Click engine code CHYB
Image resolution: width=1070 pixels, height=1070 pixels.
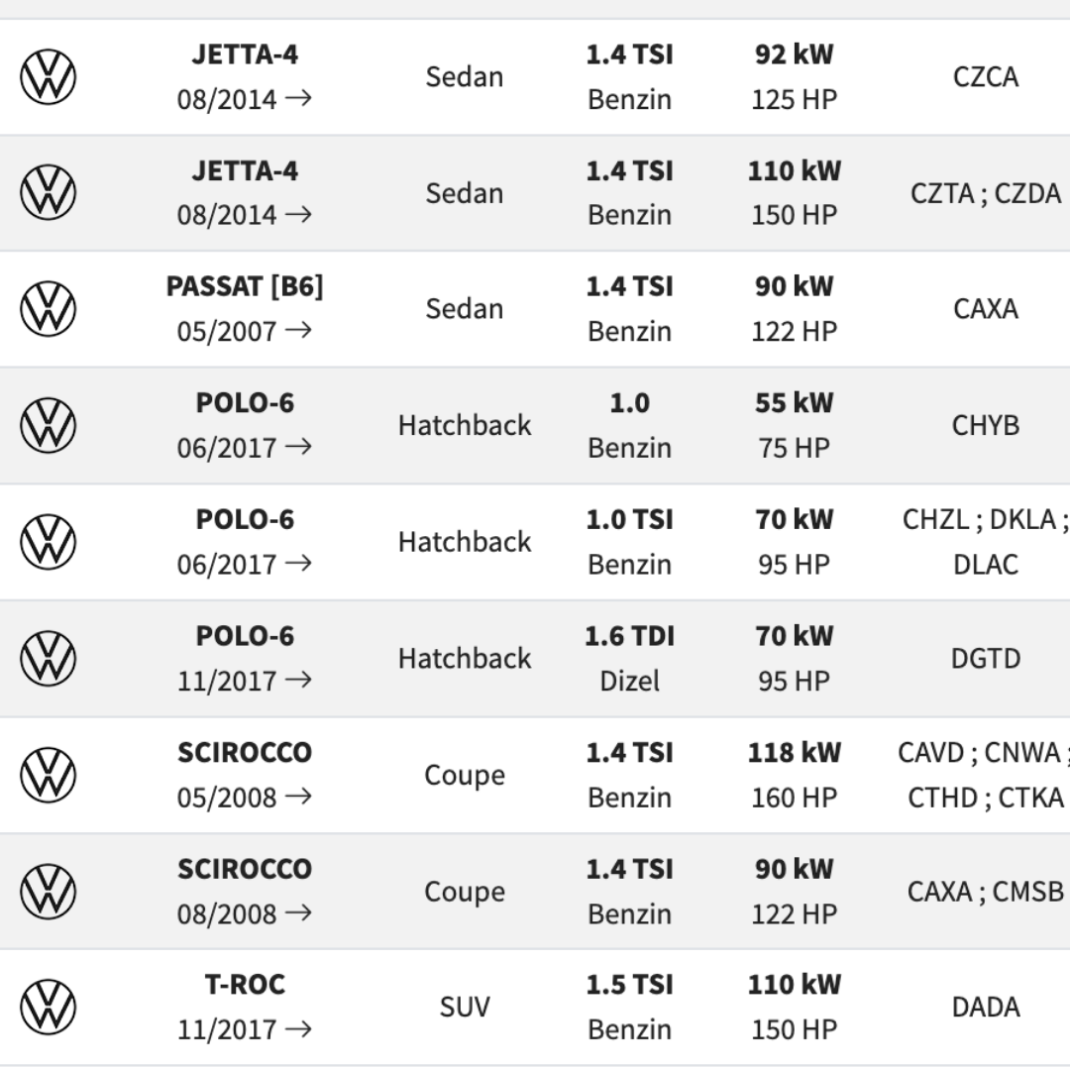click(x=986, y=426)
